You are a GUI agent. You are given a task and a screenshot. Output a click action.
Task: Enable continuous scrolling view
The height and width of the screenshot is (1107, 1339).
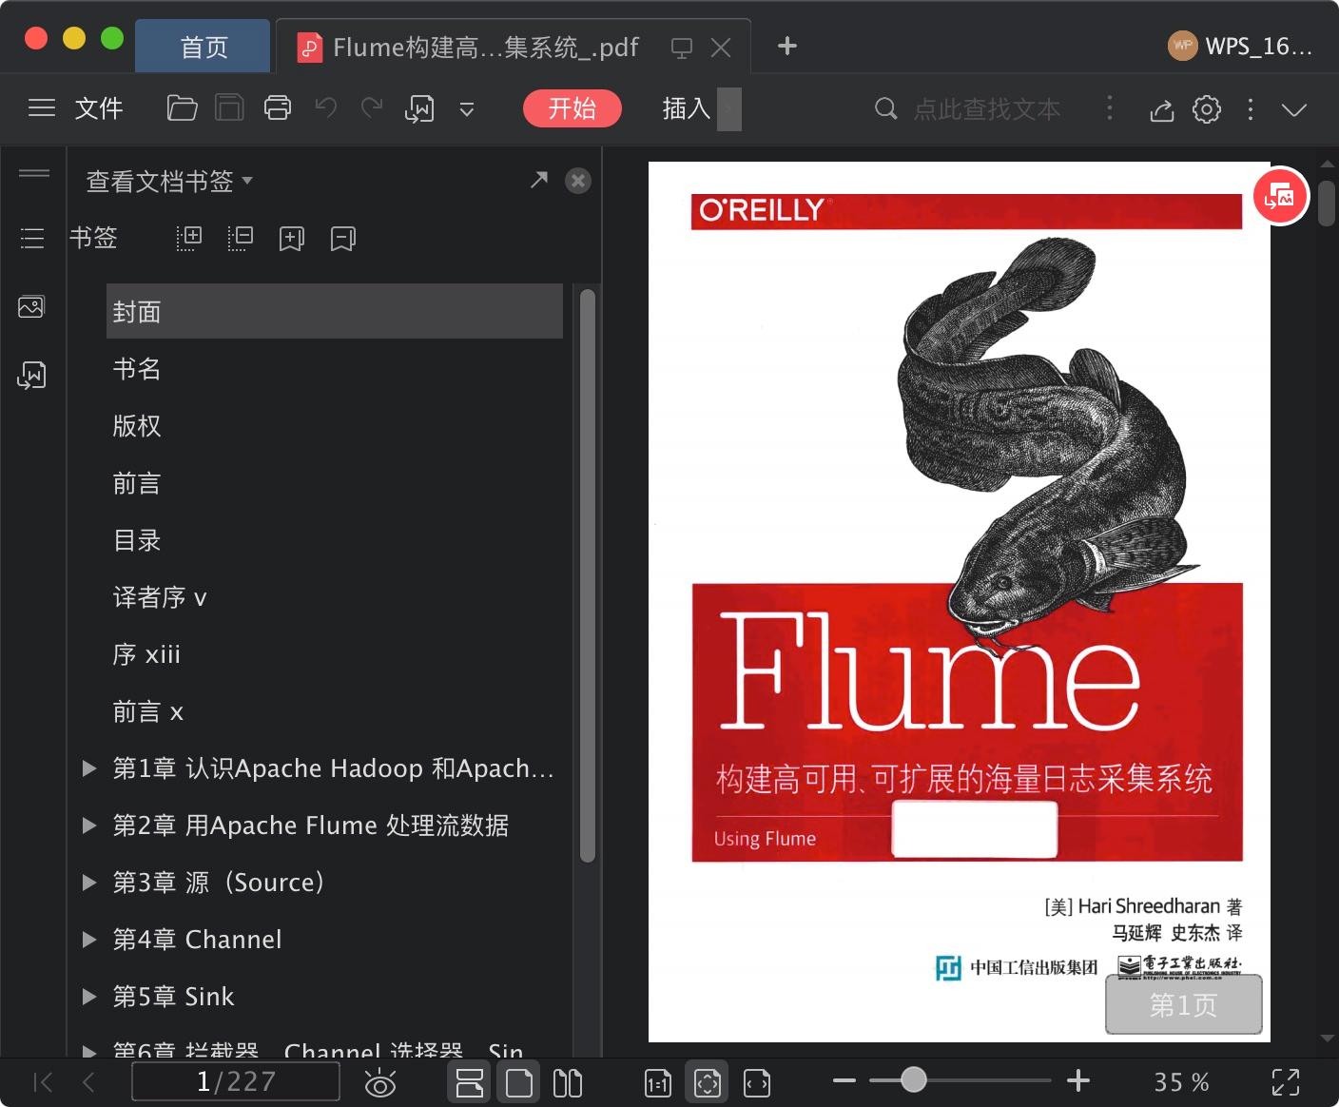click(470, 1082)
